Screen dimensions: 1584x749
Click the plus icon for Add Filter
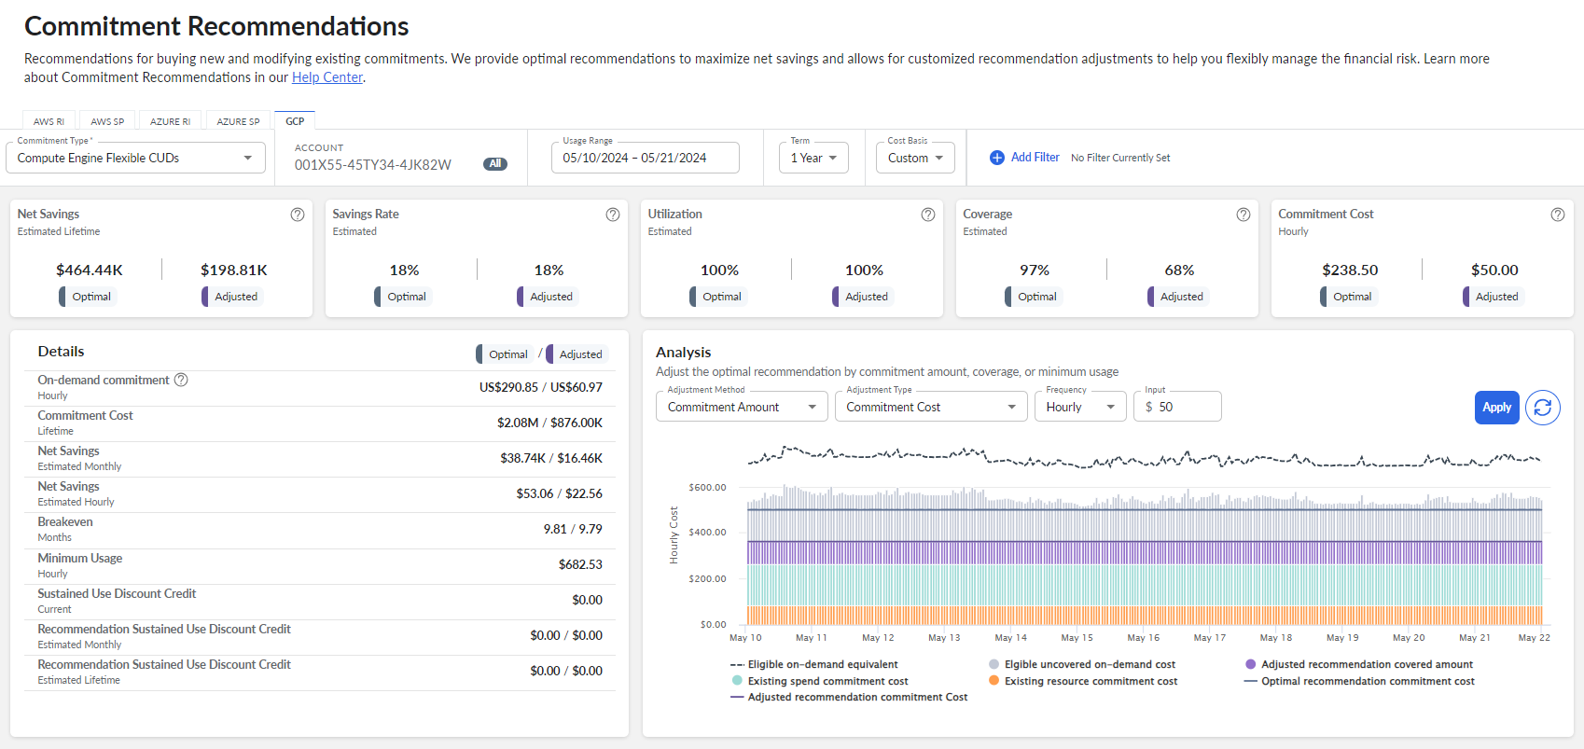tap(997, 158)
